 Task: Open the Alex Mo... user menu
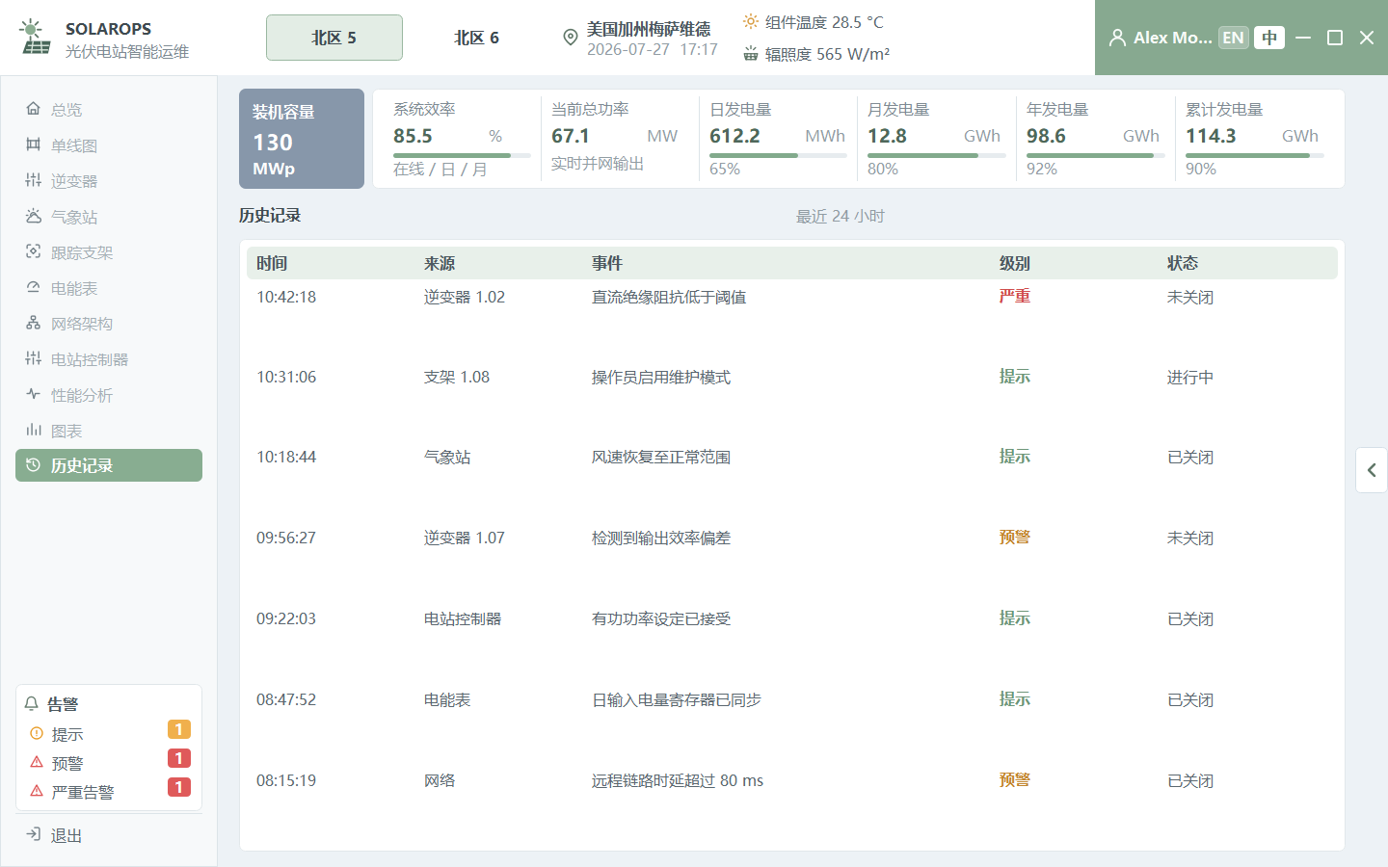click(x=1161, y=38)
